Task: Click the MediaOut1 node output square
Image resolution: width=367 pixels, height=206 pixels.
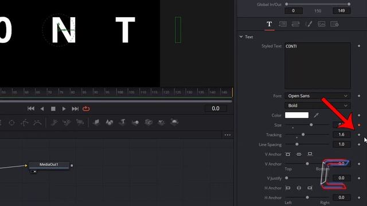Action: pos(72,165)
